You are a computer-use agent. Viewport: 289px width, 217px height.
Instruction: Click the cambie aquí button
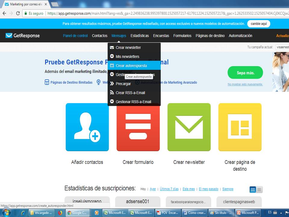click(x=259, y=24)
